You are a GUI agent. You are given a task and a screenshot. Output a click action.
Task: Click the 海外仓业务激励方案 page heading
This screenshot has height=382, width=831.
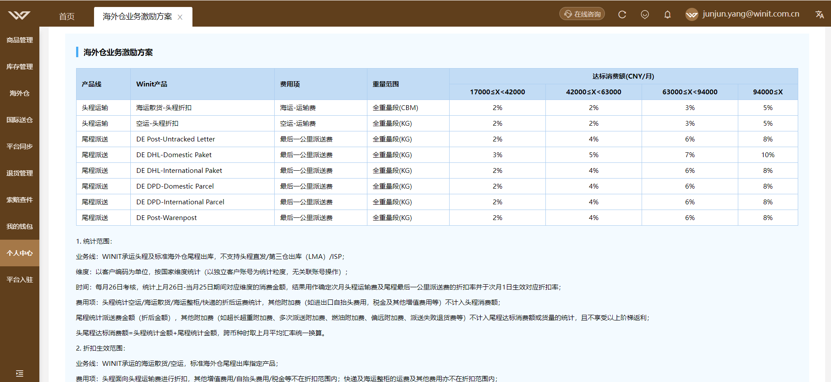click(118, 52)
